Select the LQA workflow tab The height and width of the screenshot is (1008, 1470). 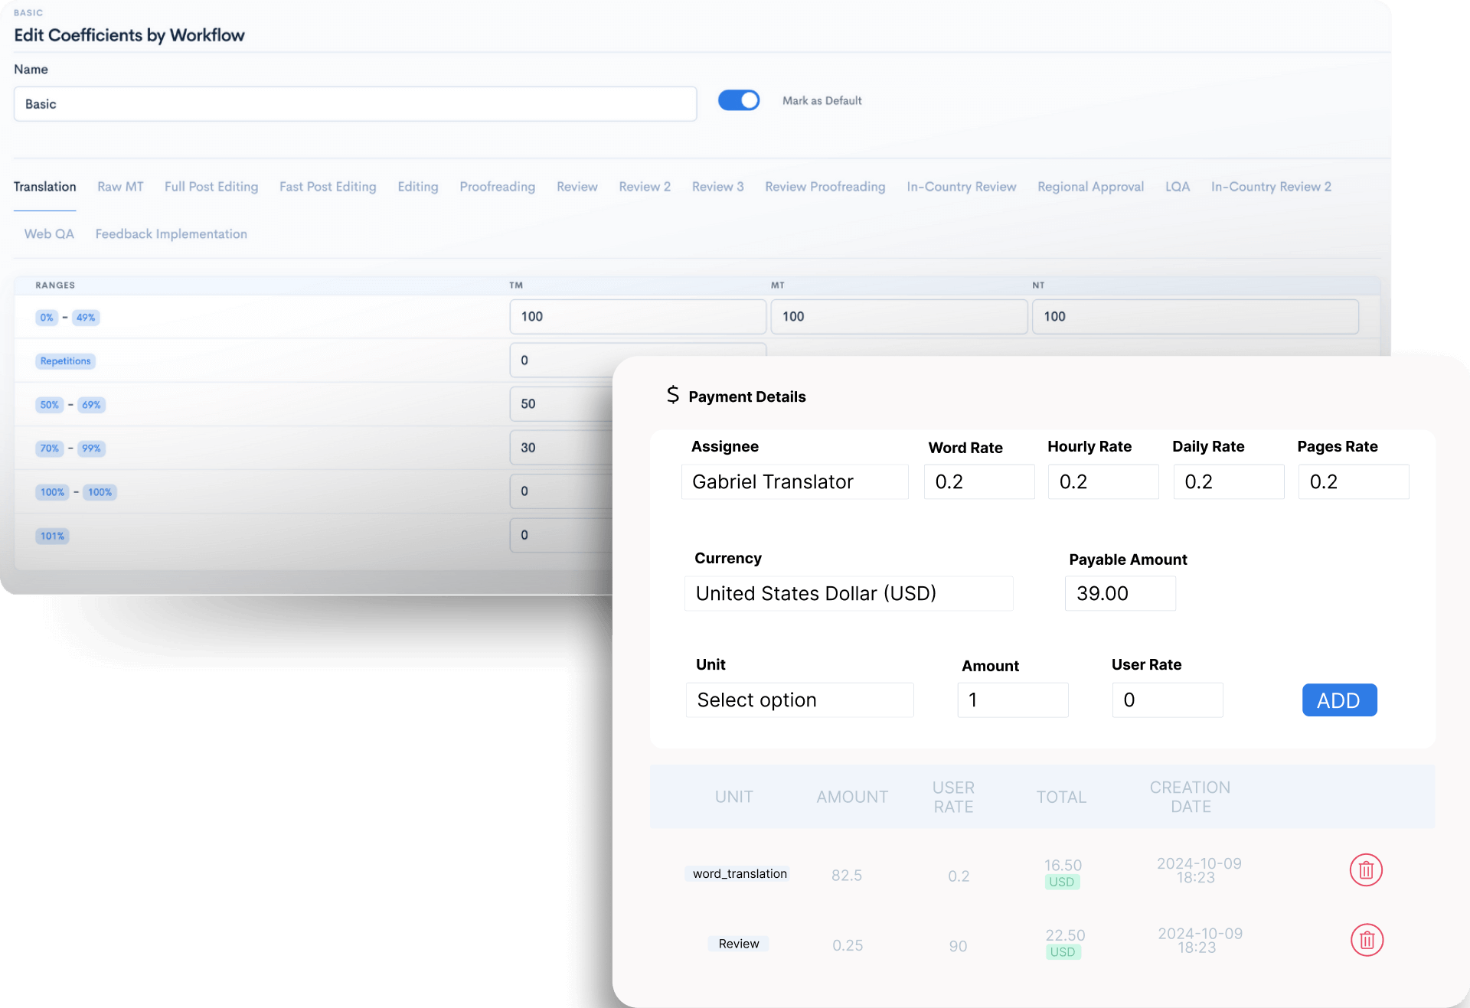click(1177, 187)
